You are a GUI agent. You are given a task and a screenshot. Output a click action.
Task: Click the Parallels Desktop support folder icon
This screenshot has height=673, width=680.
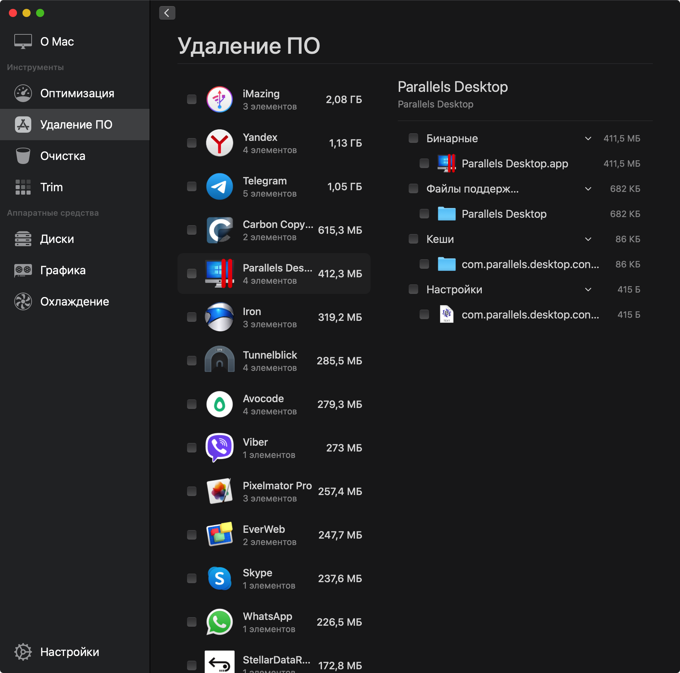[x=446, y=214]
